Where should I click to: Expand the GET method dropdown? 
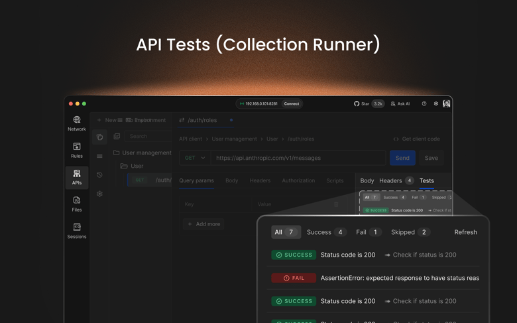coord(195,158)
